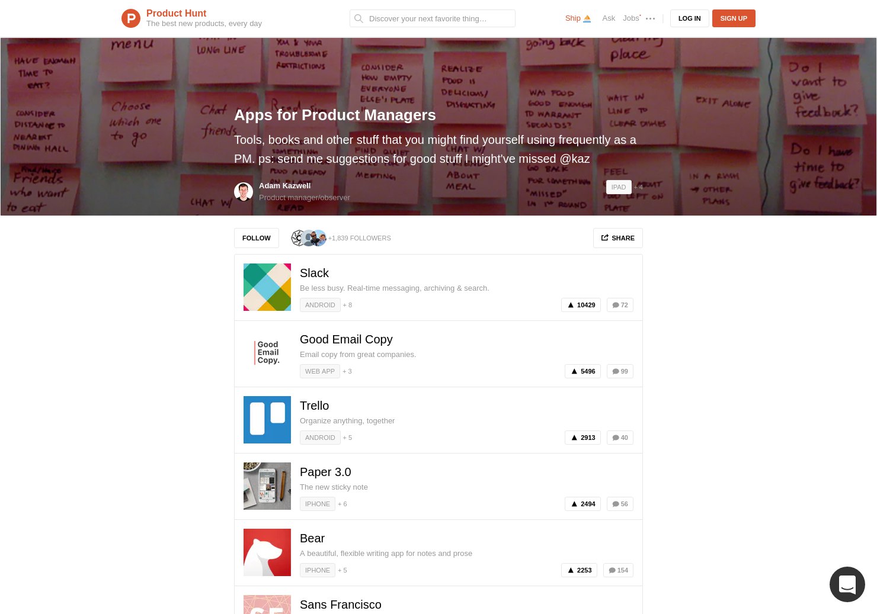Open the three-dot more menu in header
Viewport: 877px width, 614px height.
(650, 18)
